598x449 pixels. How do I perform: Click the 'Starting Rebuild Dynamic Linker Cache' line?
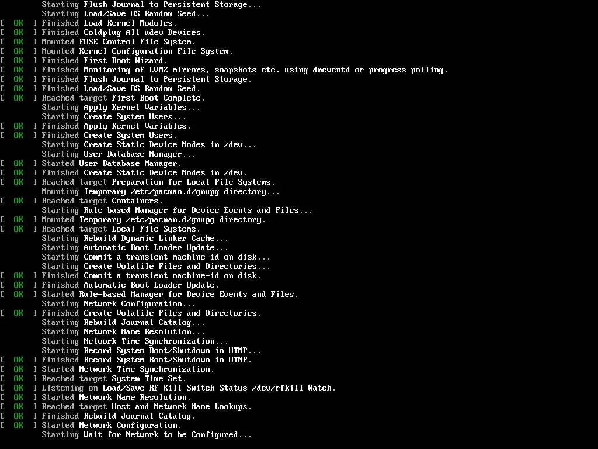[x=135, y=239]
